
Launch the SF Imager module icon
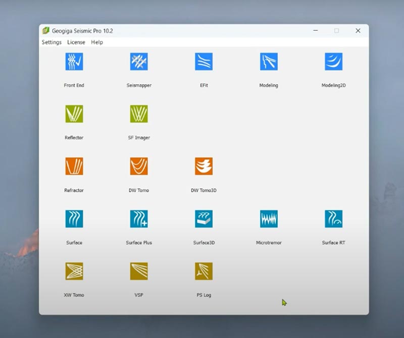139,114
